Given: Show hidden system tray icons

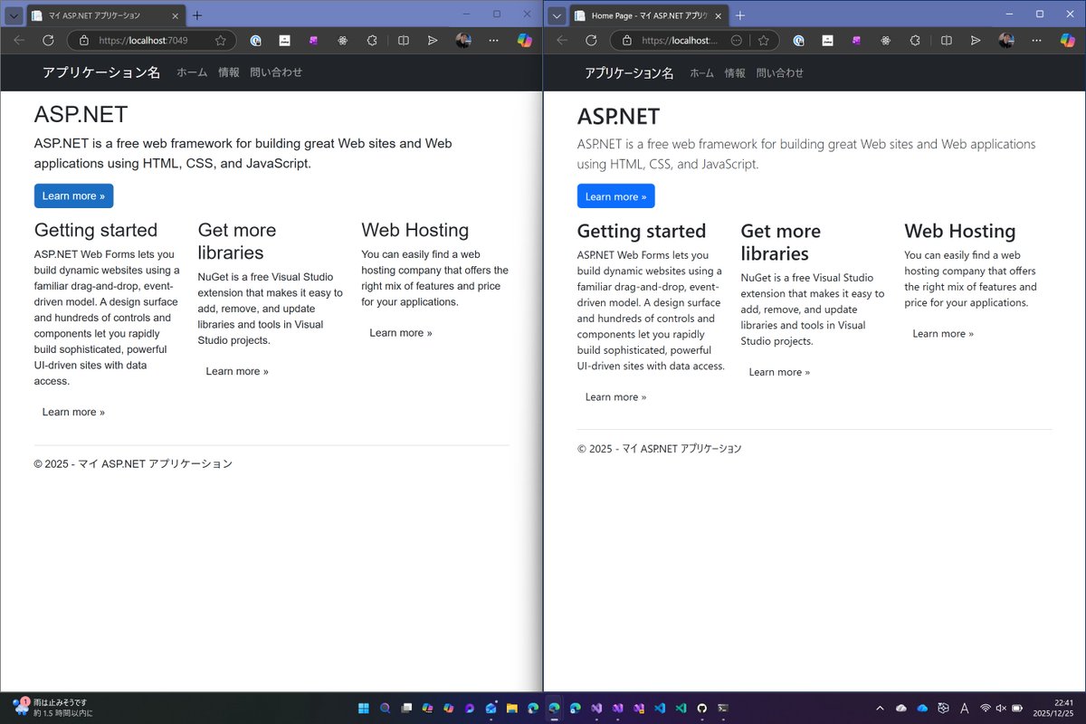Looking at the screenshot, I should pyautogui.click(x=880, y=708).
